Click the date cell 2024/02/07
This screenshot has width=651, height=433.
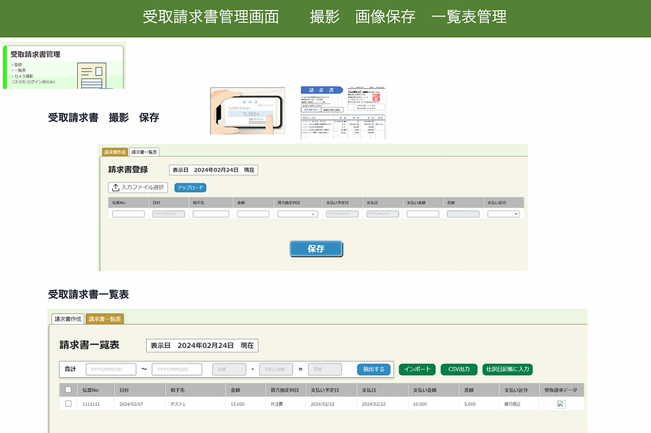[132, 404]
